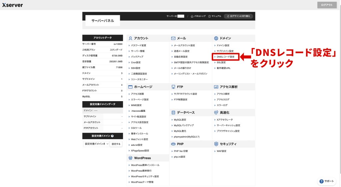Open アクセスログ
The width and height of the screenshot is (341, 187).
pyautogui.click(x=223, y=99)
